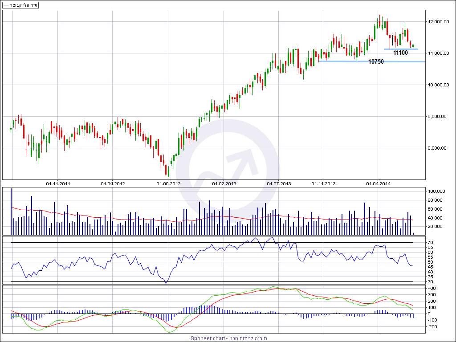Viewport: 456px width, 342px height.
Task: Click the 01-11-2011 date label
Action: click(x=58, y=184)
